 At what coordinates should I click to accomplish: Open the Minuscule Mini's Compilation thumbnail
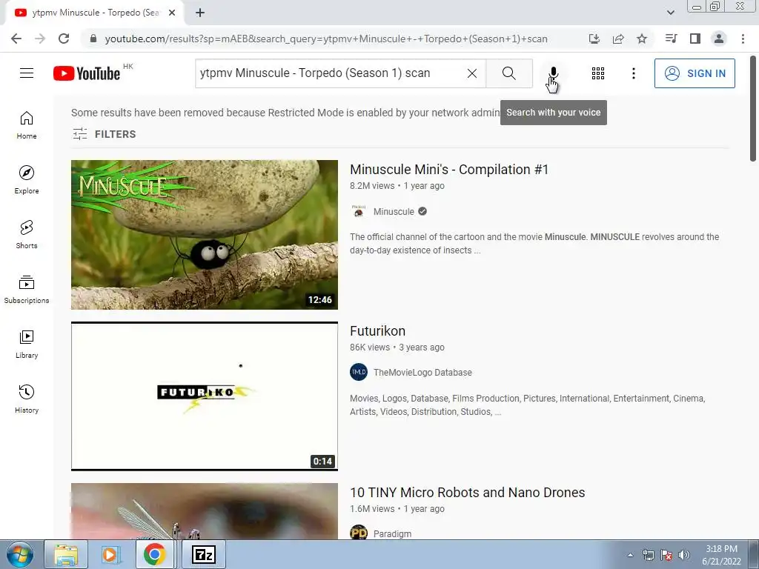coord(205,235)
